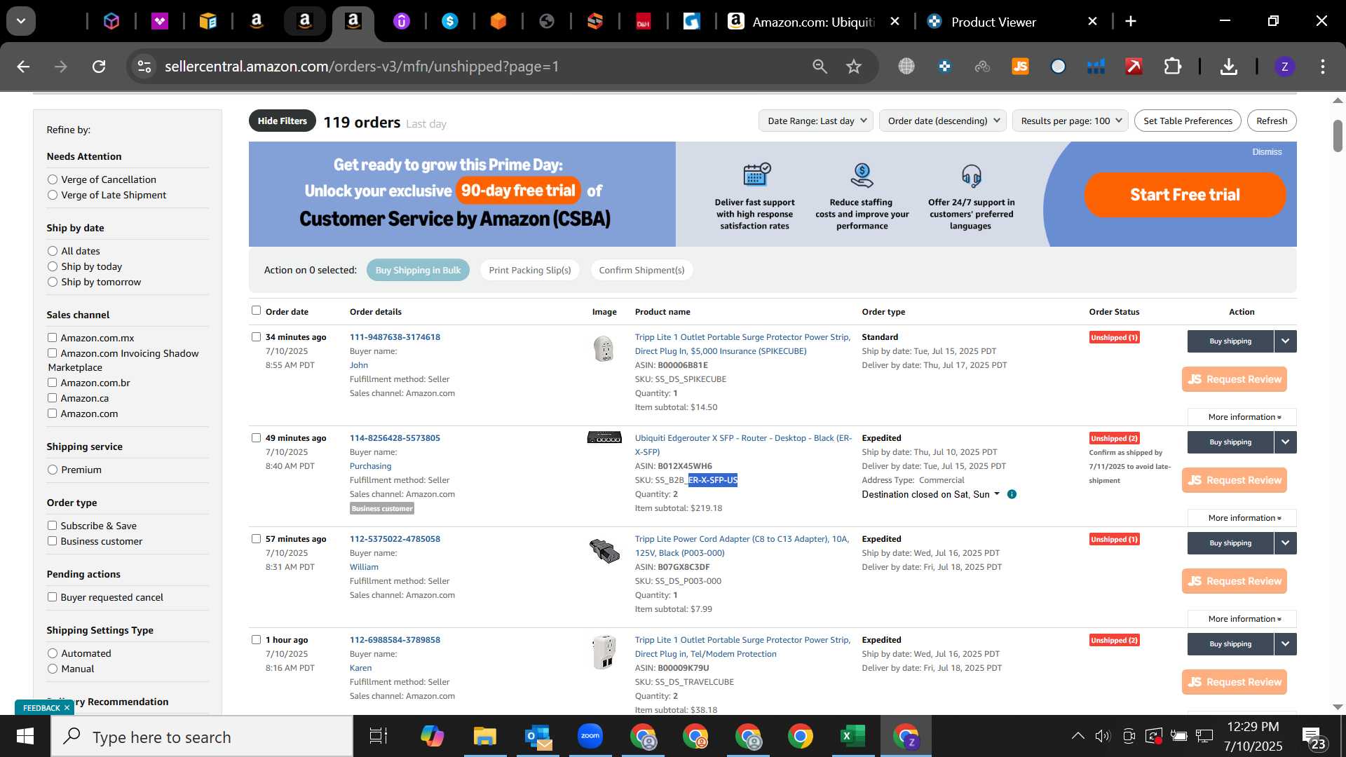Viewport: 1346px width, 757px height.
Task: Open Excel from the taskbar
Action: tap(852, 737)
